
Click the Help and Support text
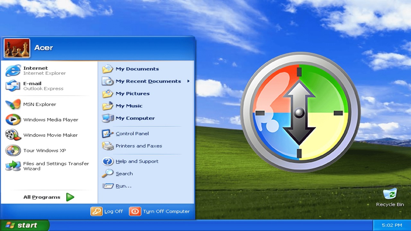click(x=137, y=161)
